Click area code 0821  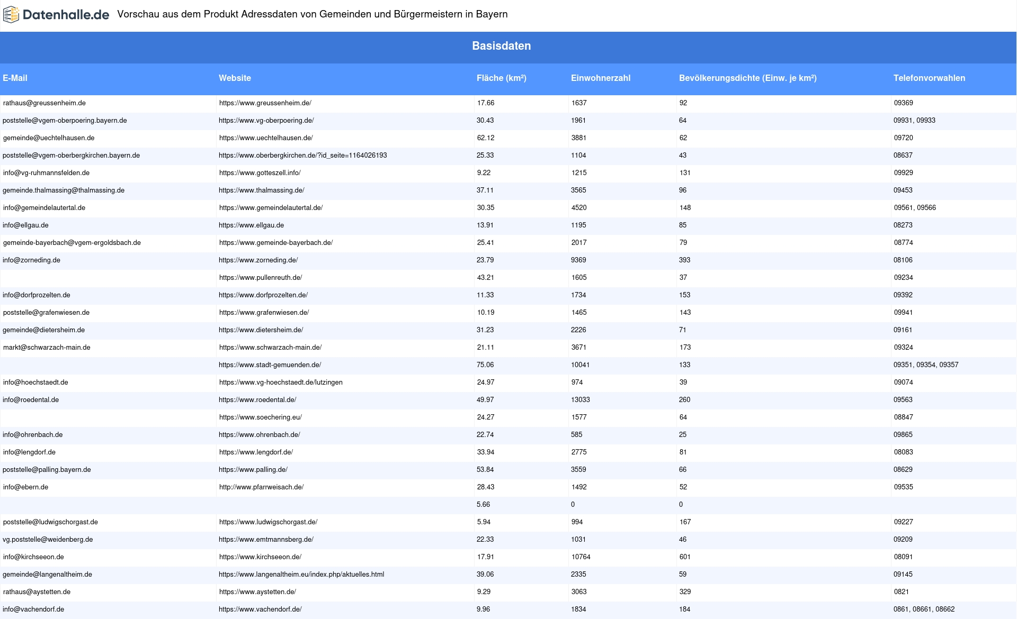(901, 592)
